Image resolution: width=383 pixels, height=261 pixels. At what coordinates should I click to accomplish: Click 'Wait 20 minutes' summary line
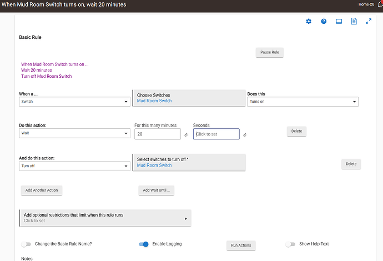[37, 70]
